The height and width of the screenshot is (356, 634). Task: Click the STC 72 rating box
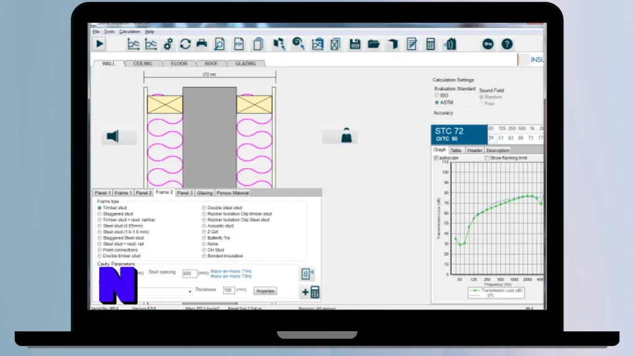click(459, 134)
